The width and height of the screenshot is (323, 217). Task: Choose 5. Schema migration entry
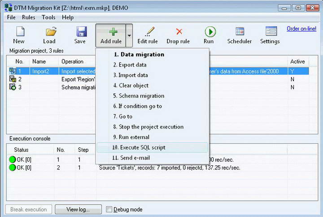[153, 96]
